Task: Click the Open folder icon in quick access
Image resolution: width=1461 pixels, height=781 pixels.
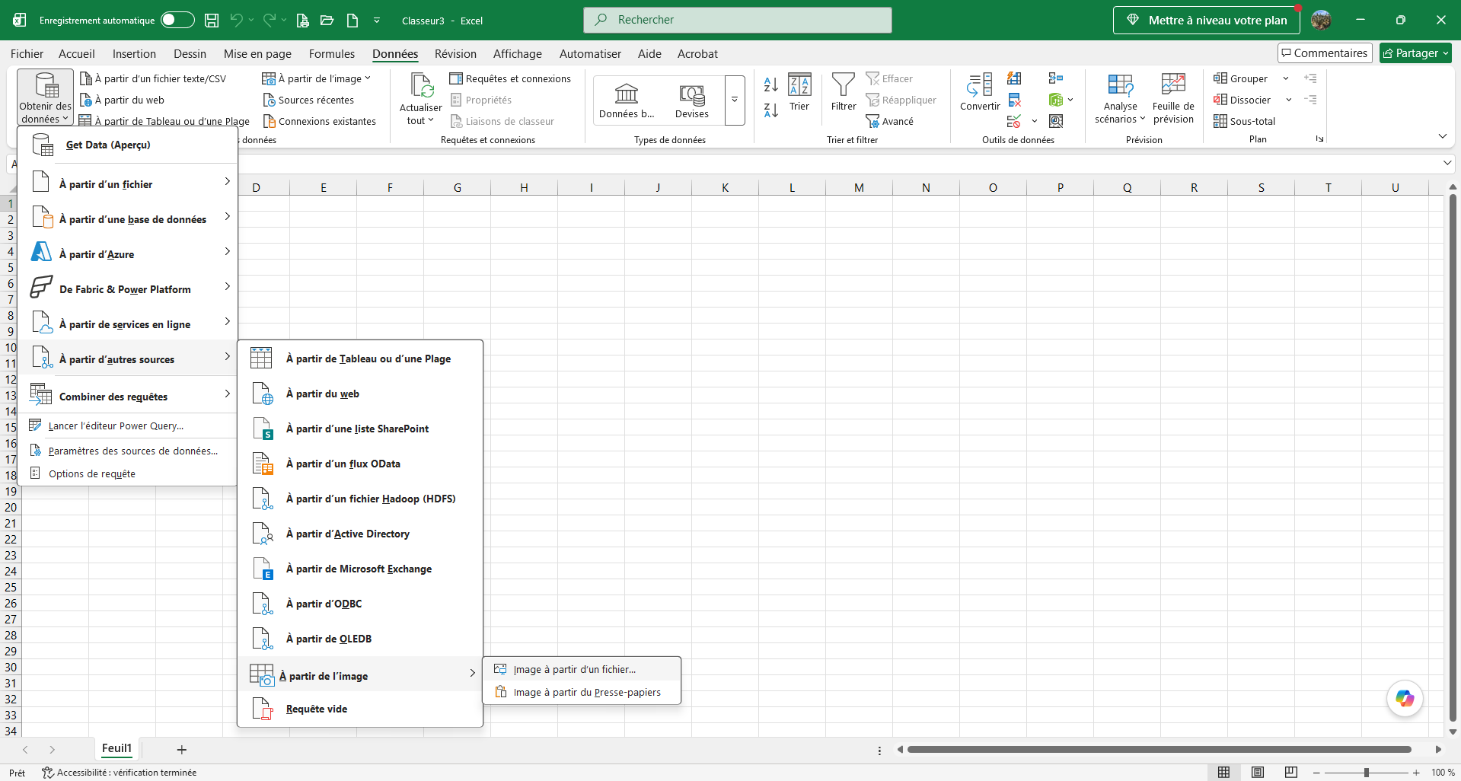Action: [327, 21]
